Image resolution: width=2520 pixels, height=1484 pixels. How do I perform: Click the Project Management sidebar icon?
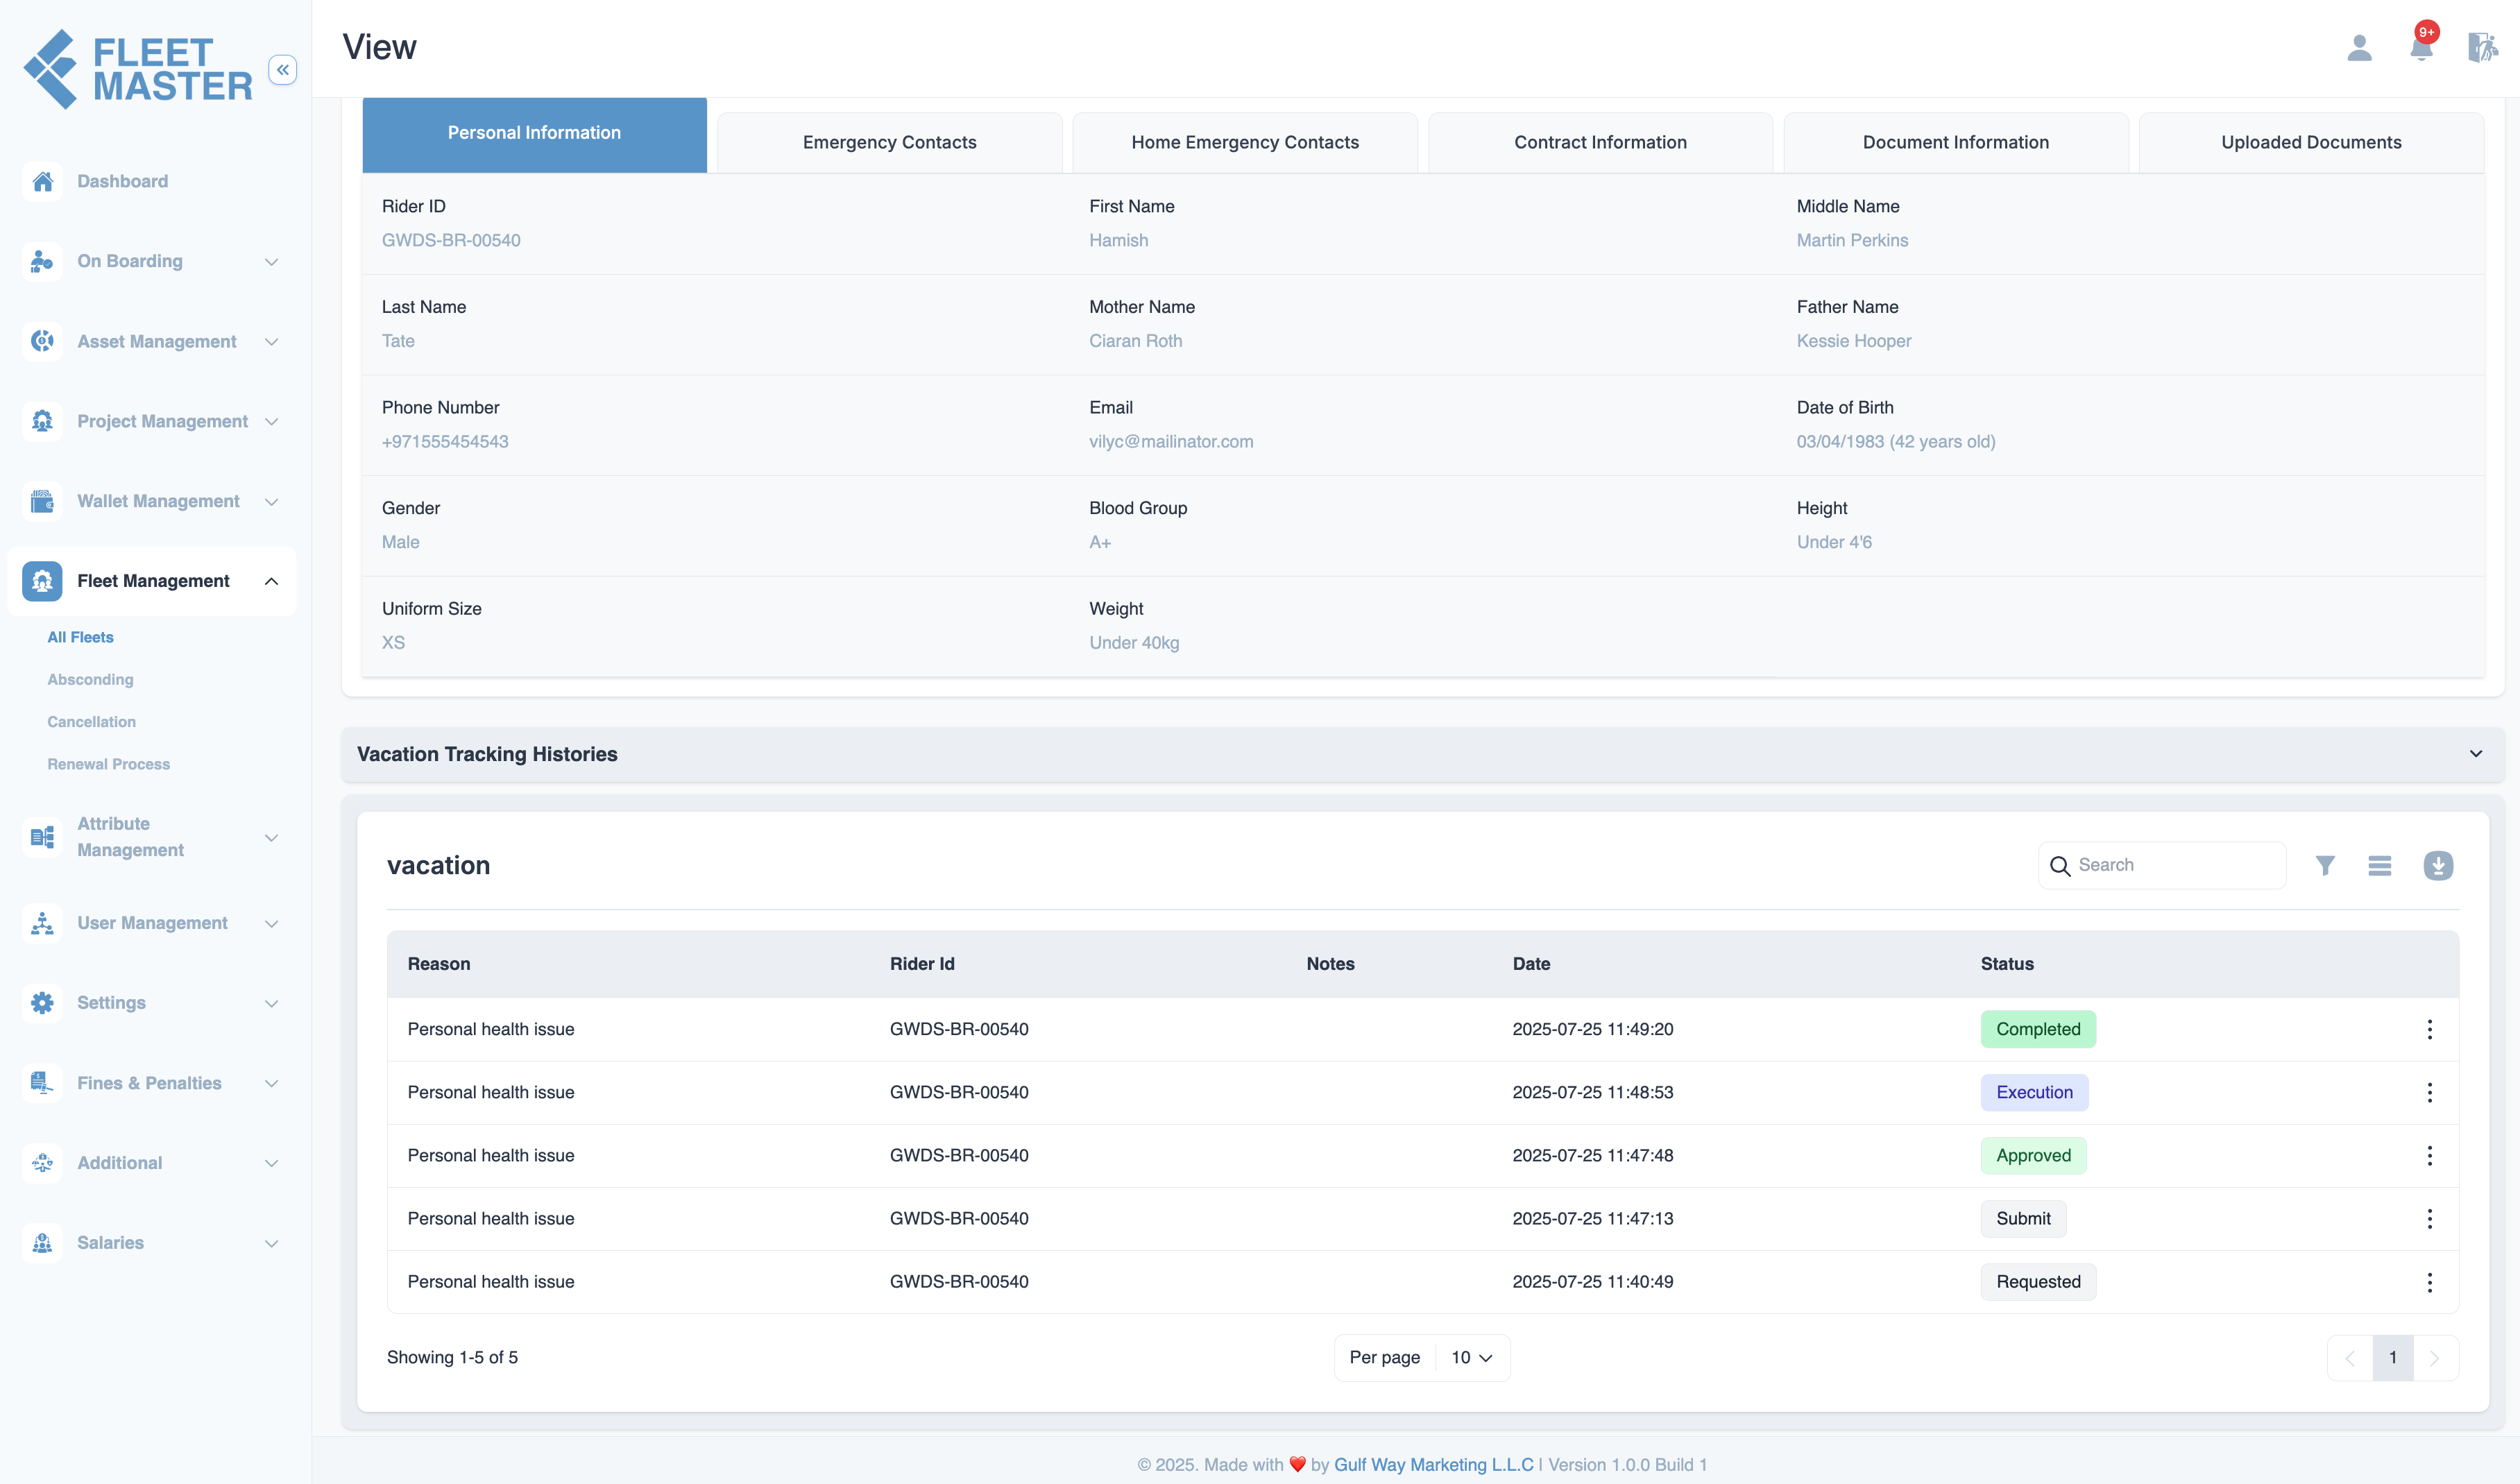(x=42, y=421)
